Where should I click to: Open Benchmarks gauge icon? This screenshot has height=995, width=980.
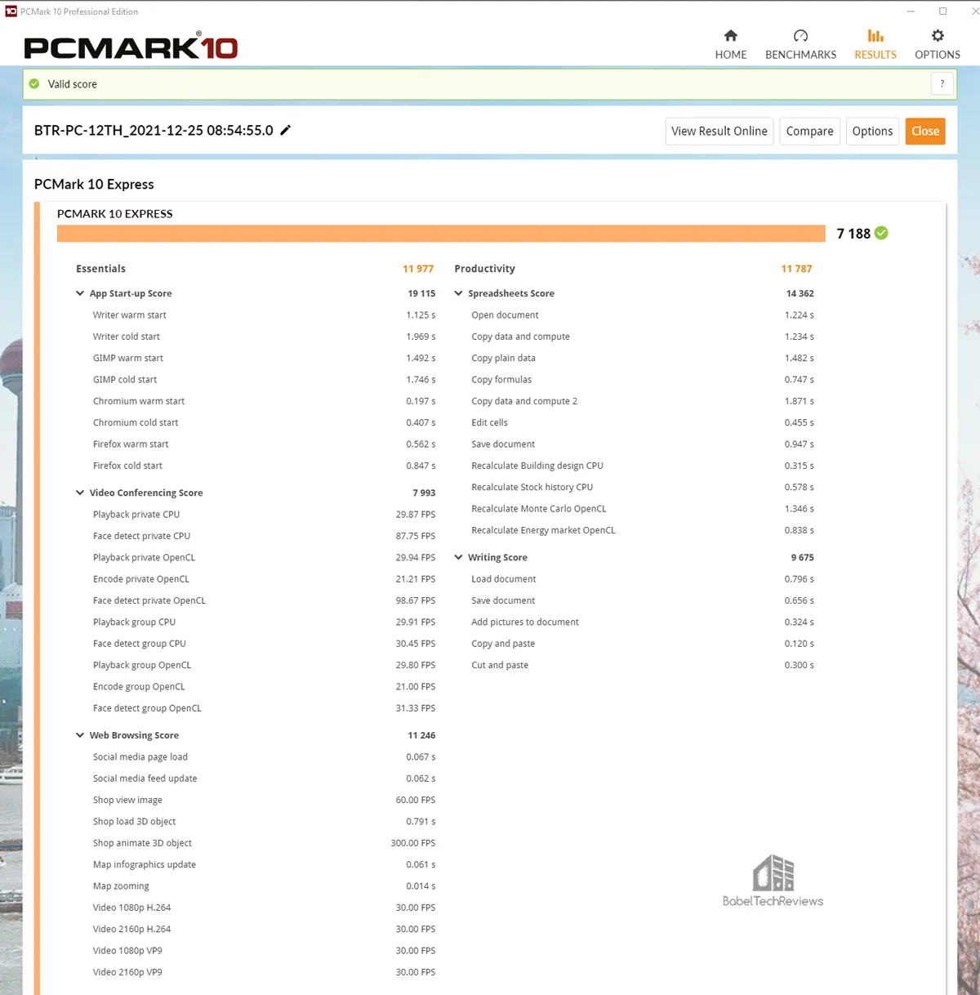tap(800, 35)
